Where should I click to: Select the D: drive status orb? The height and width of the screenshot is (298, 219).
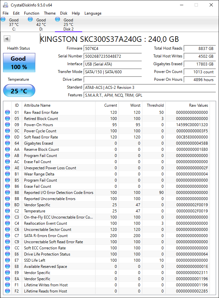click(30, 19)
